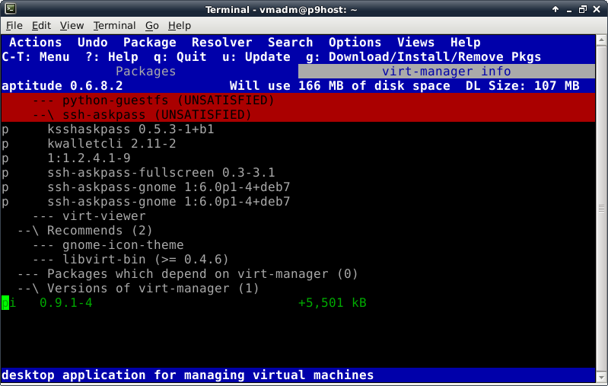Open aptitude's Actions menu
The height and width of the screenshot is (386, 608).
tap(36, 43)
